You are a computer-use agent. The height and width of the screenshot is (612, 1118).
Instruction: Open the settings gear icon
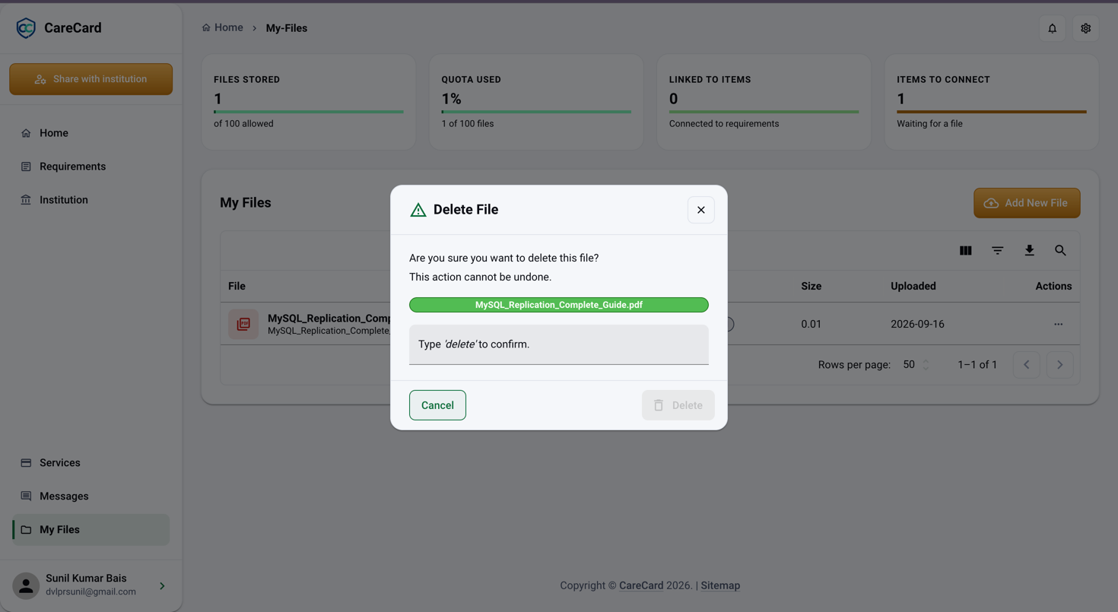pyautogui.click(x=1086, y=28)
